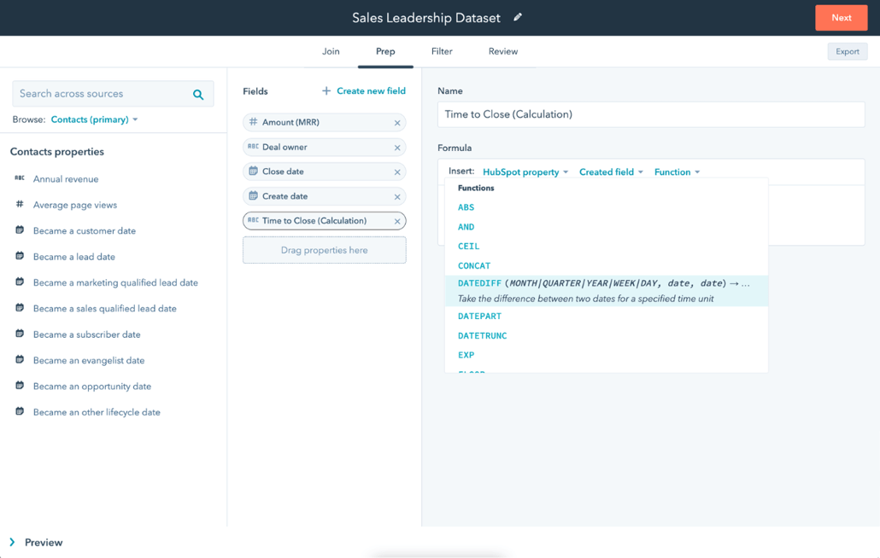Select the Became a customer date property
The width and height of the screenshot is (880, 558).
(85, 231)
